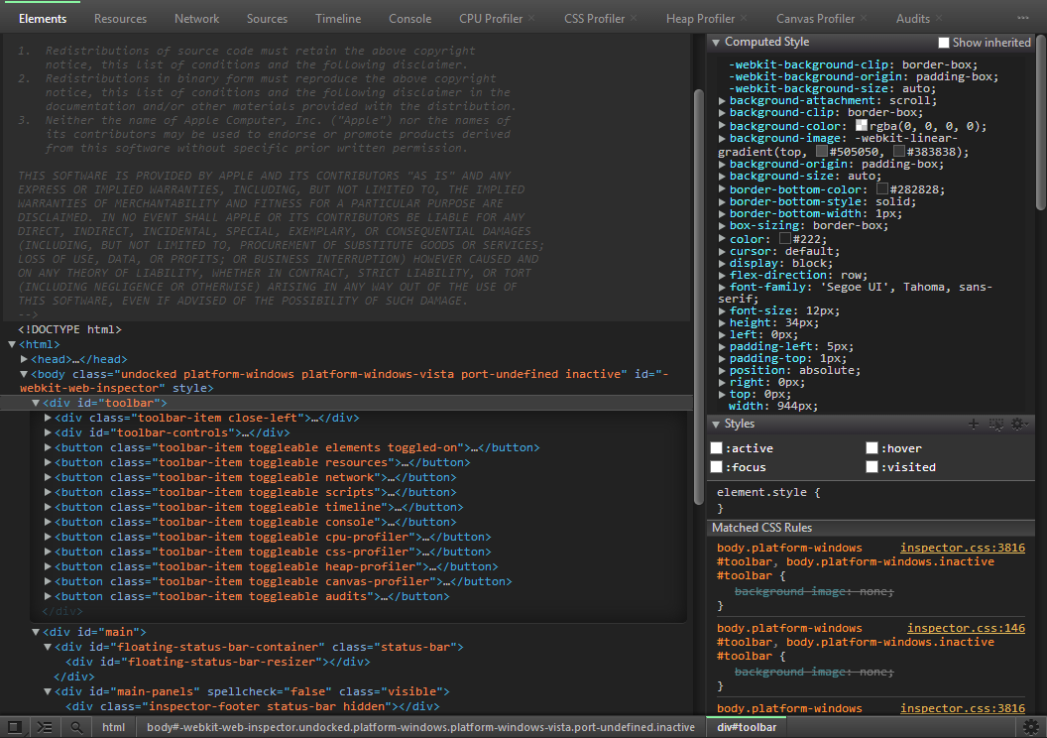Screen dimensions: 1047x738
Task: Select div#toolbar in the breadcrumb bar
Action: (745, 726)
